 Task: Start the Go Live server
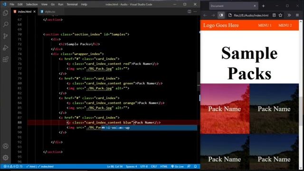177,166
